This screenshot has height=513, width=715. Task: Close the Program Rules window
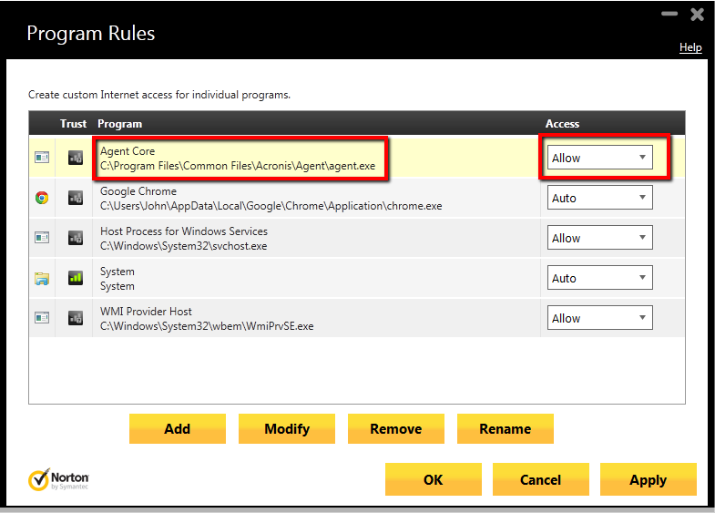(697, 15)
